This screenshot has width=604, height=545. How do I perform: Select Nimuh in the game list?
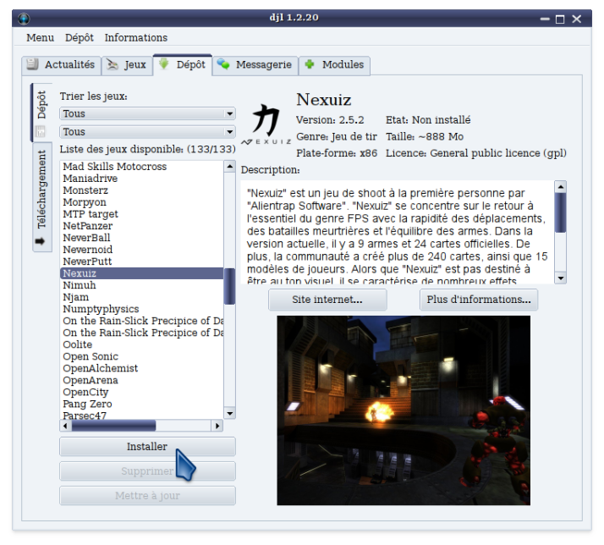(x=142, y=285)
